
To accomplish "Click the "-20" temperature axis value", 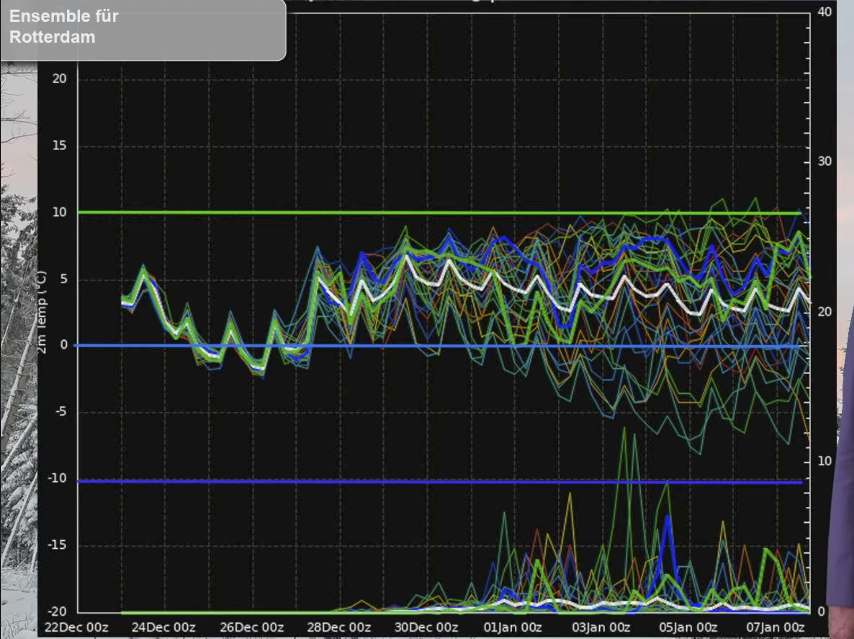I will click(57, 611).
